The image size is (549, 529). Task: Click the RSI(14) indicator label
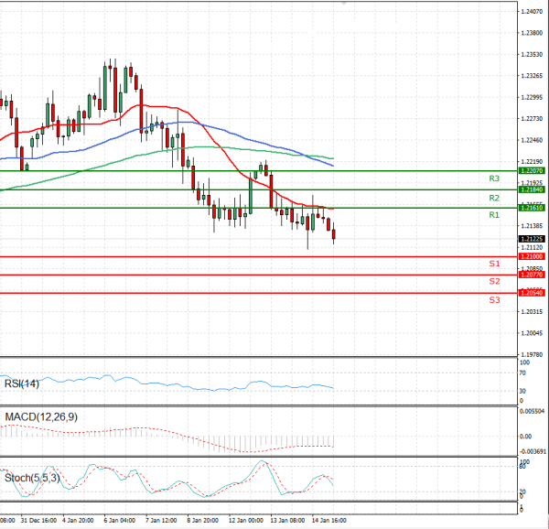22,384
